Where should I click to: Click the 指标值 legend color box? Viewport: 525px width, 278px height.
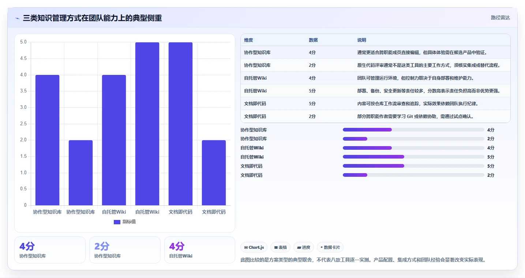pyautogui.click(x=117, y=222)
